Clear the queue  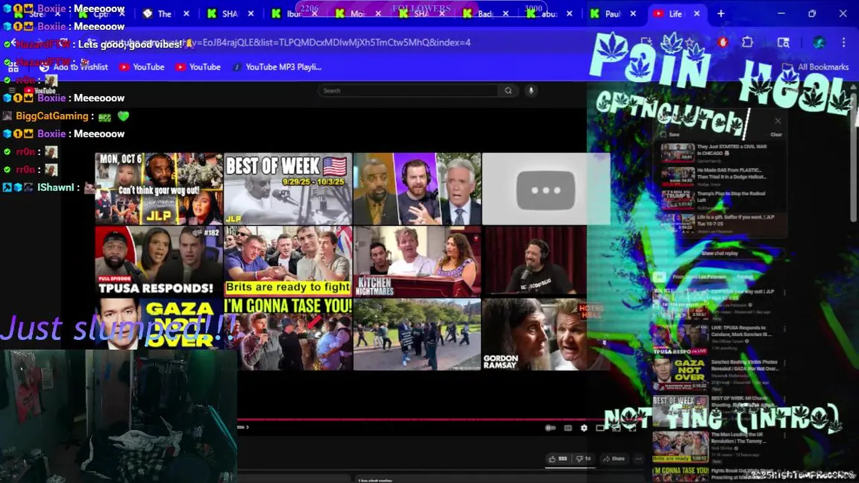(x=776, y=134)
